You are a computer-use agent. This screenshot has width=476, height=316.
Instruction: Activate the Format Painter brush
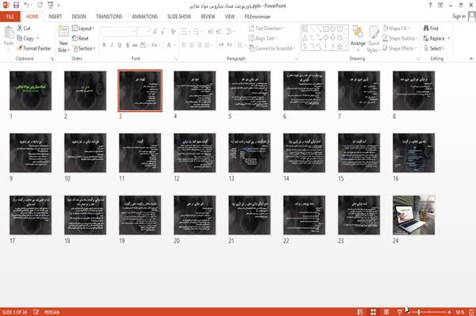point(34,48)
